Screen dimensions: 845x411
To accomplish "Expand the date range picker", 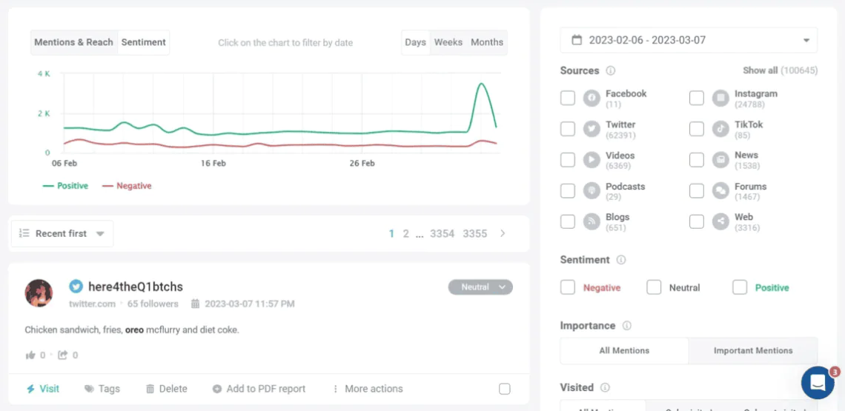I will tap(689, 40).
